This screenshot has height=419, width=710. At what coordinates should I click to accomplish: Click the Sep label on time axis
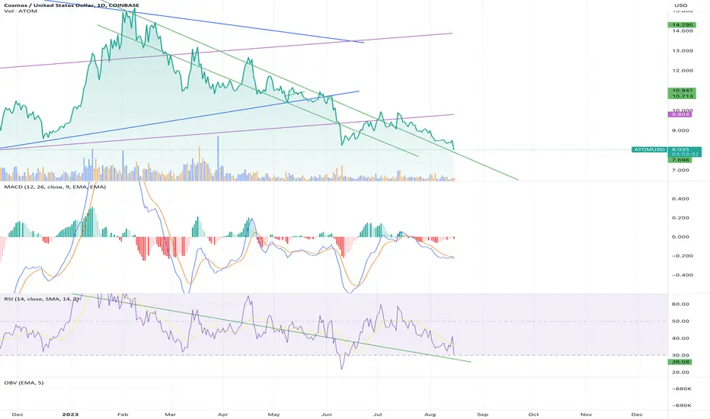(x=482, y=414)
